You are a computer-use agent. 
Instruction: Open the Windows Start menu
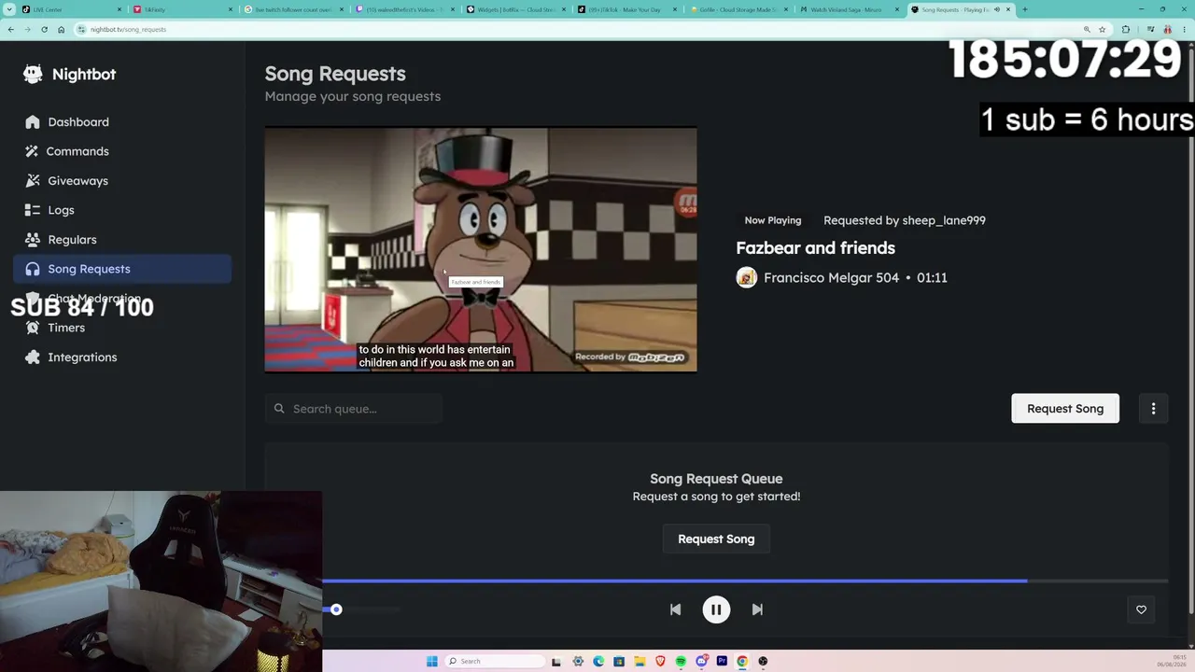point(431,661)
